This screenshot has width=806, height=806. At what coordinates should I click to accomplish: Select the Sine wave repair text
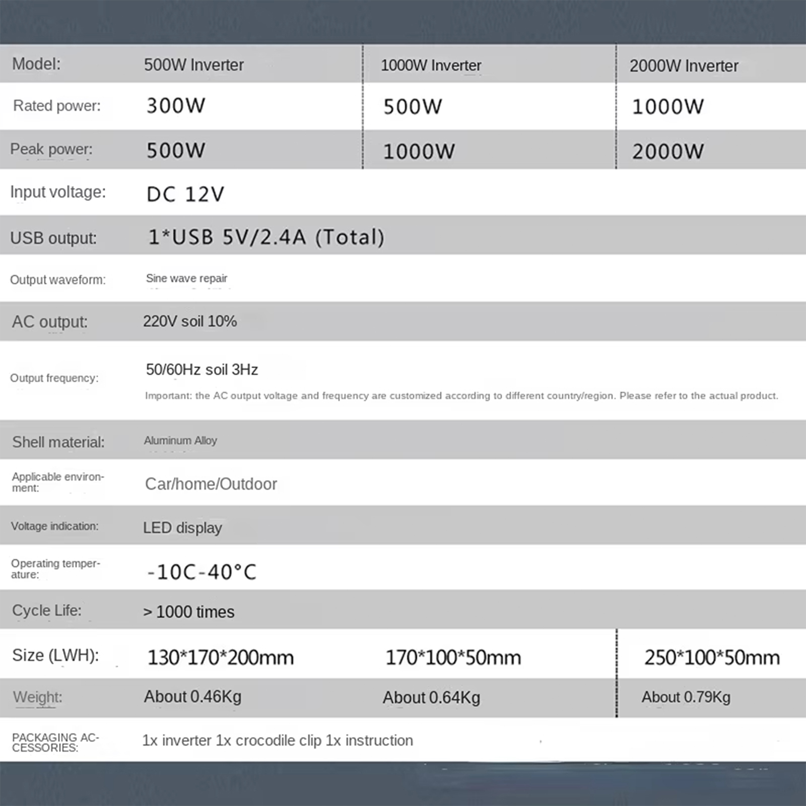tap(186, 279)
